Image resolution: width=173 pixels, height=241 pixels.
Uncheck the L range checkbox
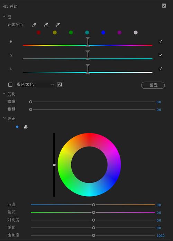point(161,69)
